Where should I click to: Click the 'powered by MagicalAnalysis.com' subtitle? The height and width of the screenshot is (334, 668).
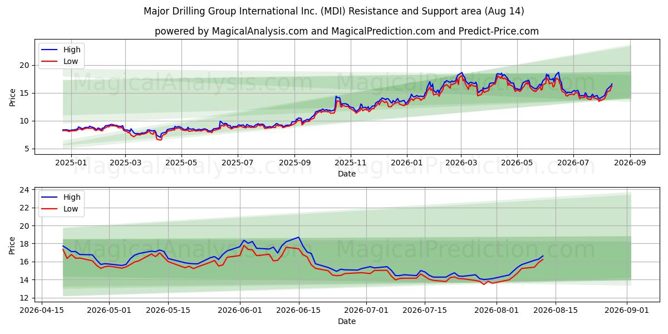pyautogui.click(x=347, y=31)
